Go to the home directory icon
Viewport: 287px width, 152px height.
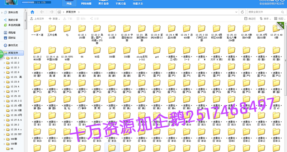pos(32,12)
